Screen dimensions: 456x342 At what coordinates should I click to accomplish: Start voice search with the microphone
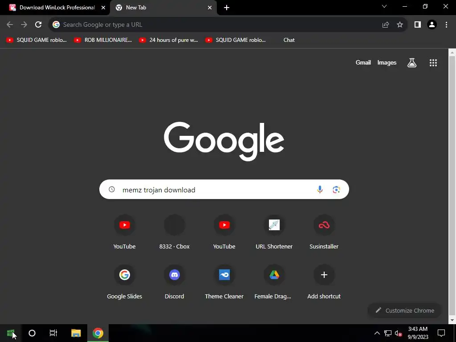(320, 189)
